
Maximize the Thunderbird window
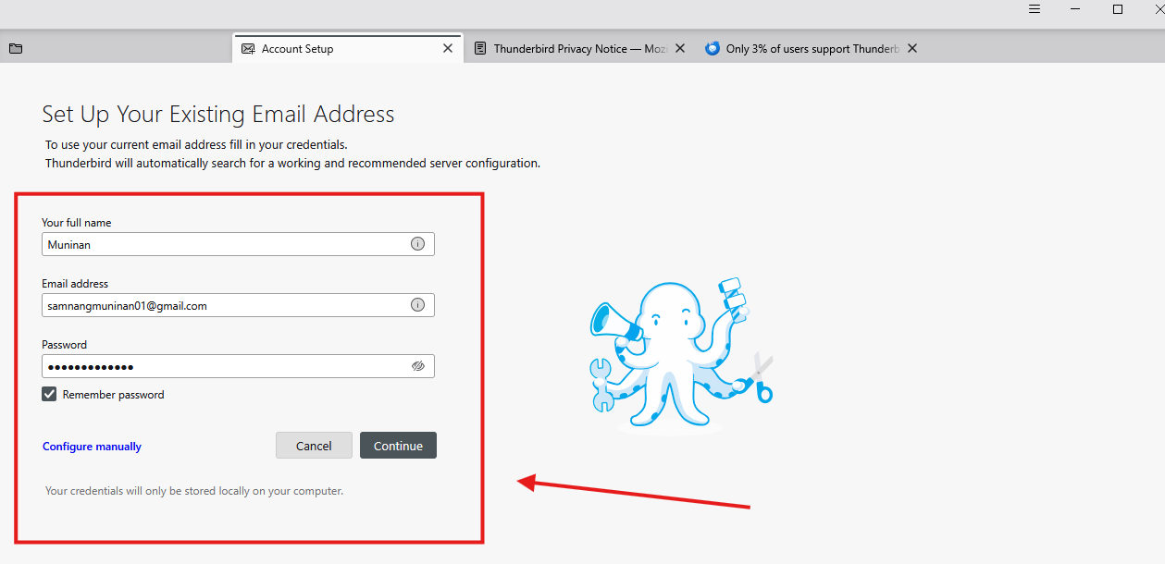coord(1118,9)
